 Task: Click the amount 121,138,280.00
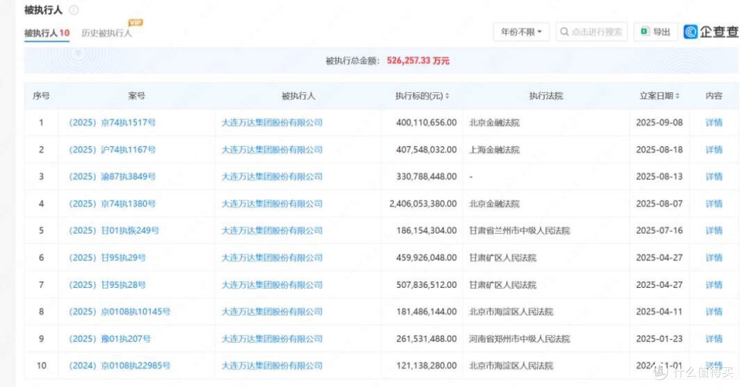[427, 366]
